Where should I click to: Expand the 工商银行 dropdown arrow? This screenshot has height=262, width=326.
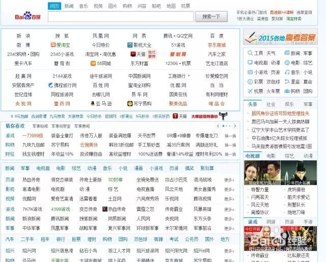coord(189,76)
